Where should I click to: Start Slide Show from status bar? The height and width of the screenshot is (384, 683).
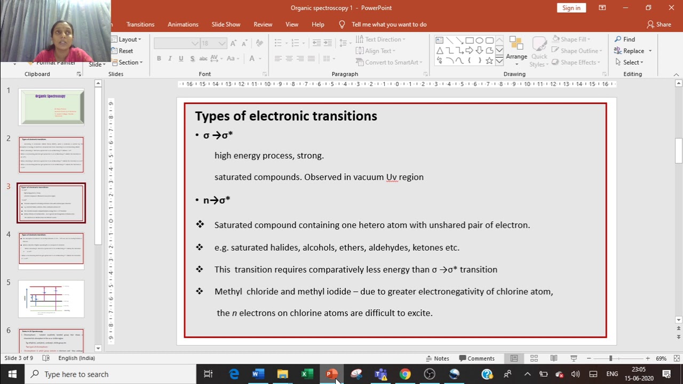point(574,358)
